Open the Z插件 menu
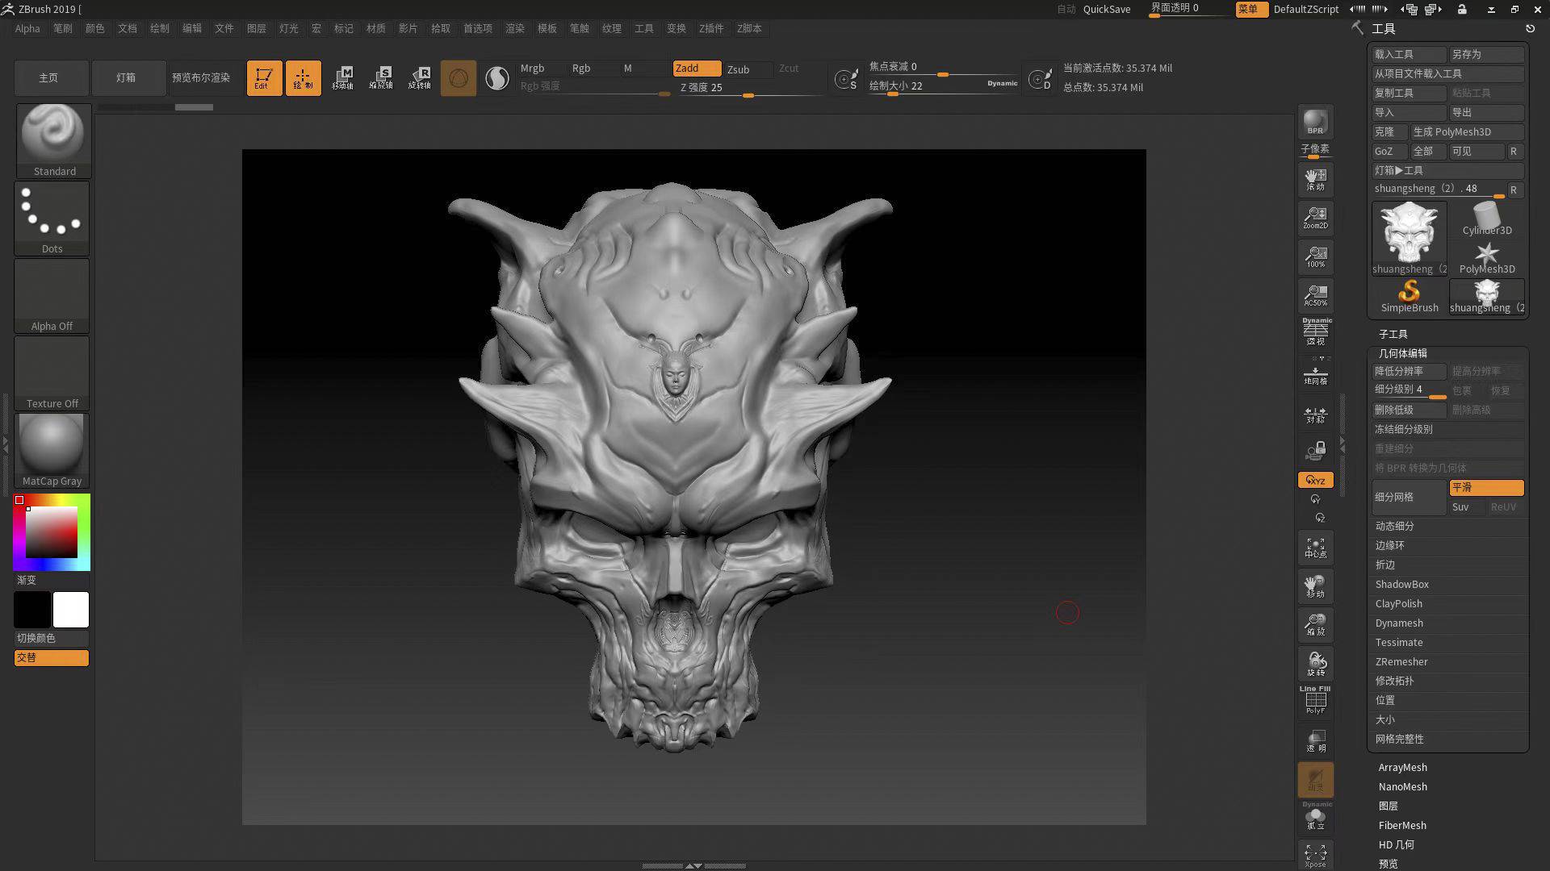The height and width of the screenshot is (871, 1550). [710, 28]
